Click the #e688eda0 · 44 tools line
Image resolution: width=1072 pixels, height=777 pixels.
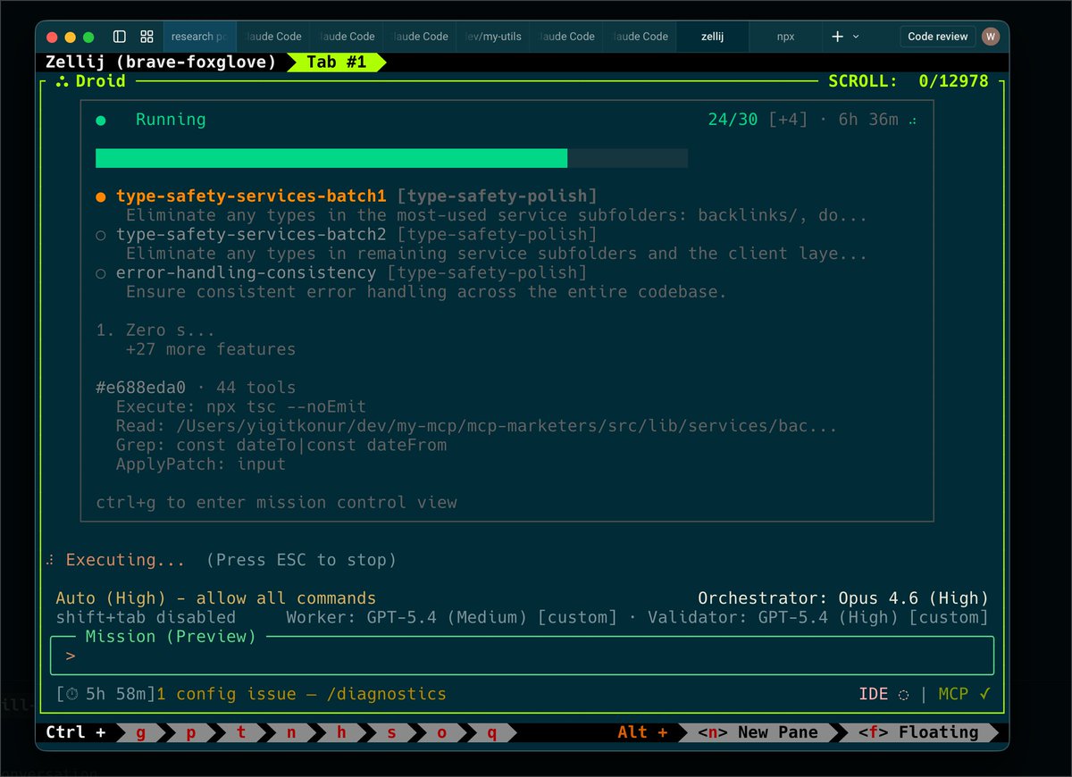click(196, 388)
